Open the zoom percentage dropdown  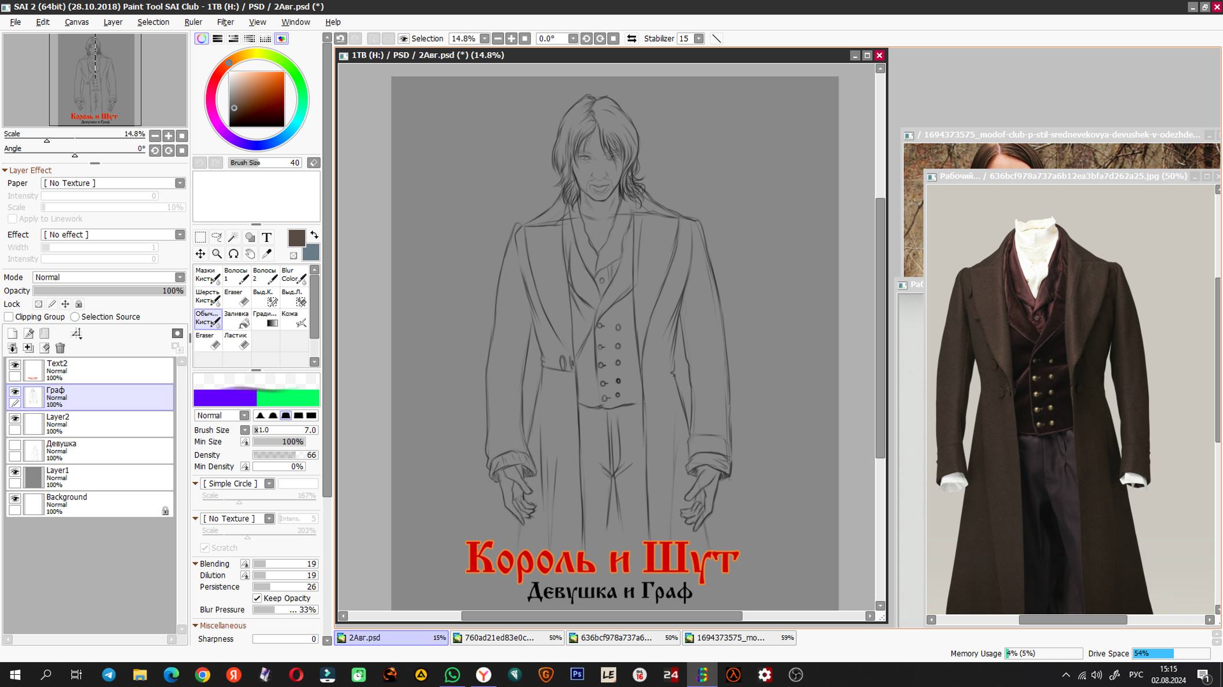pyautogui.click(x=485, y=39)
